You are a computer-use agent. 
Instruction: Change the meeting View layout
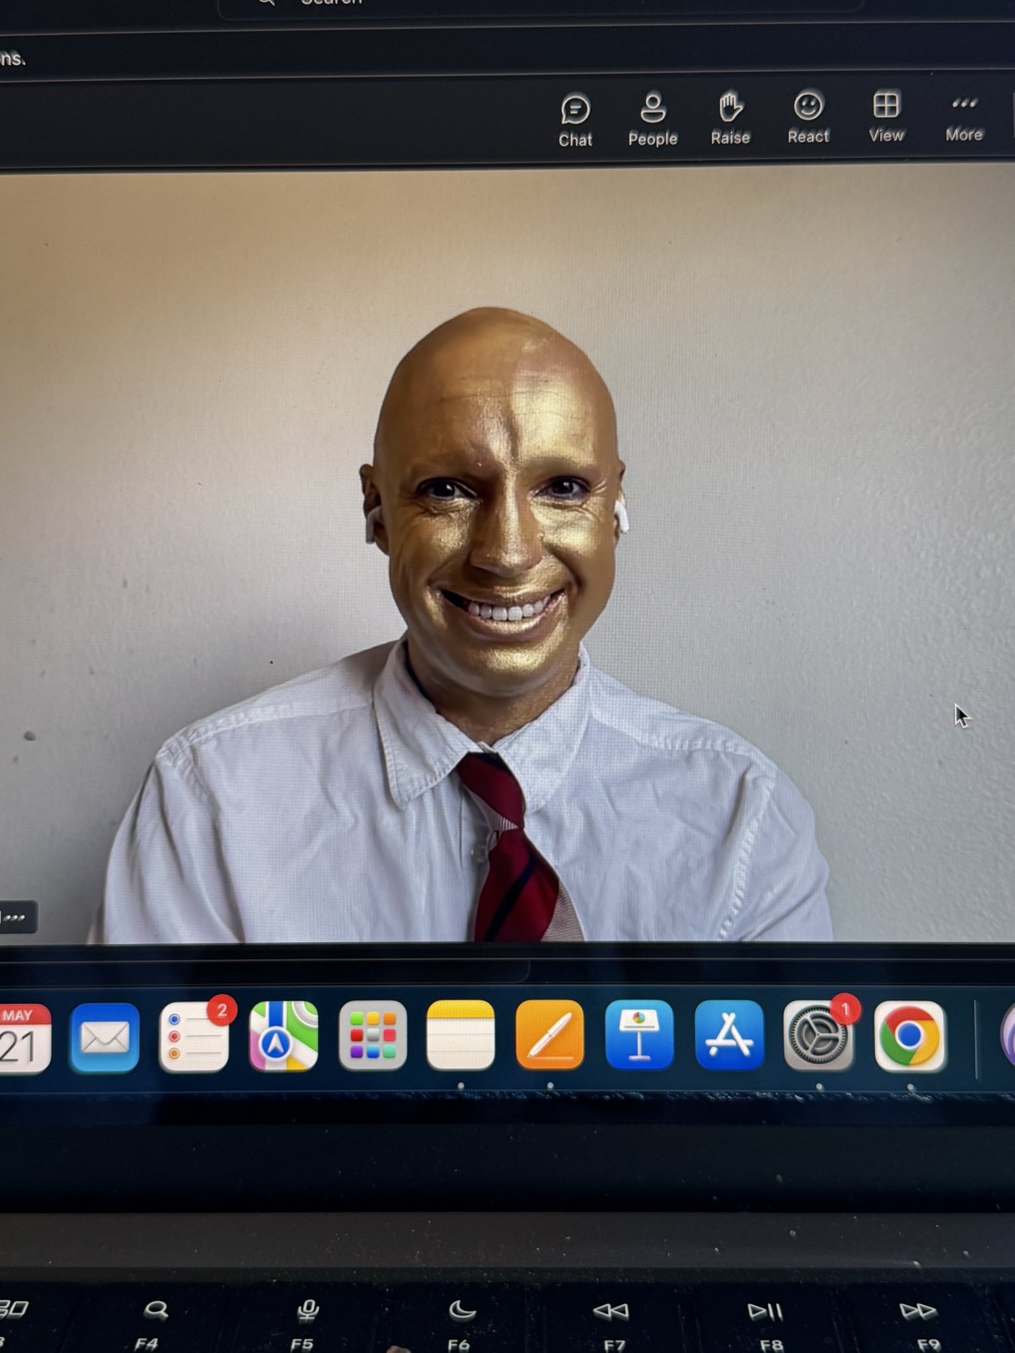point(885,117)
